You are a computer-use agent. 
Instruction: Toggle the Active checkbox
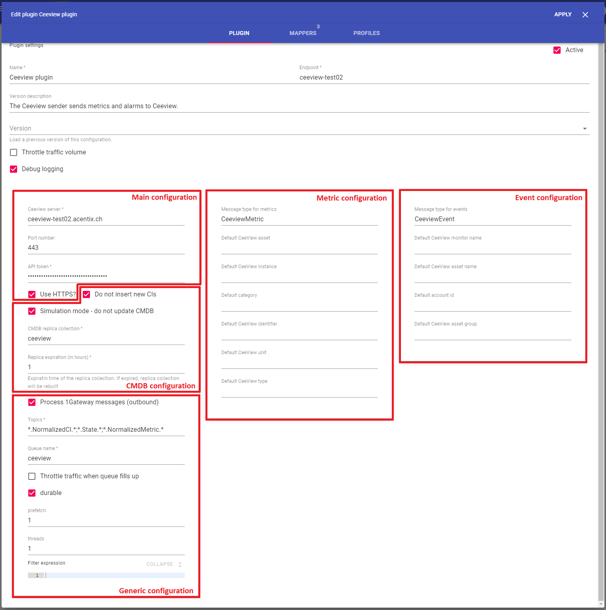tap(557, 50)
